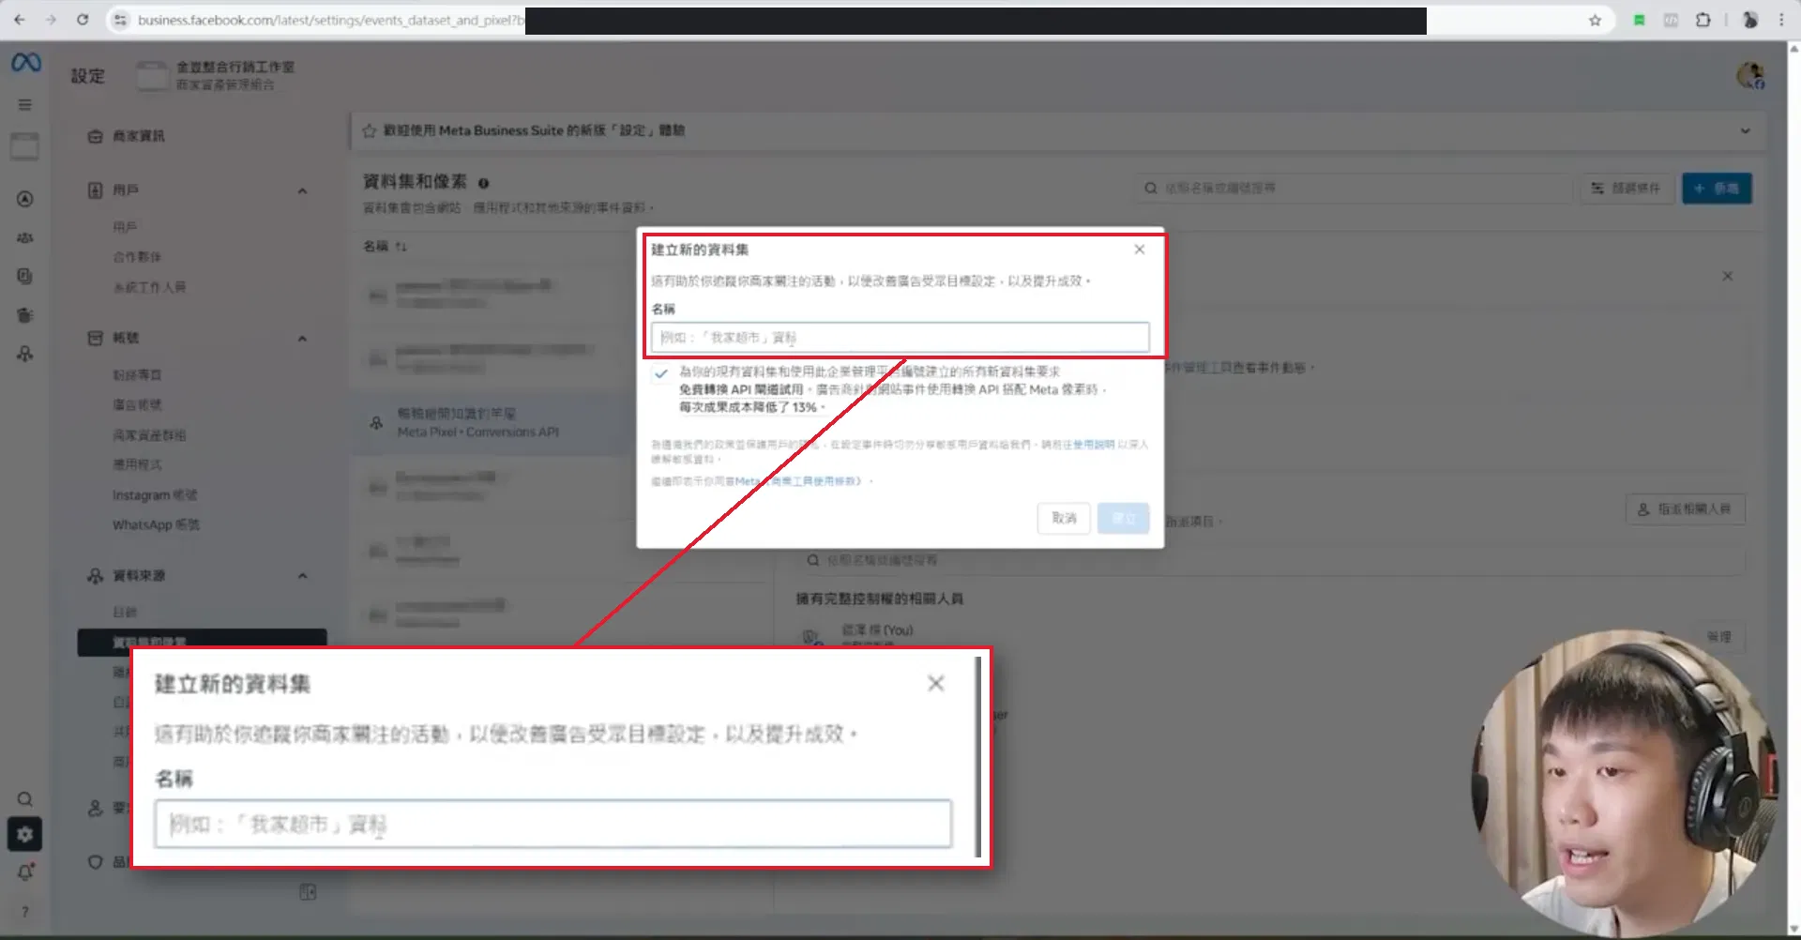Open the compass icon in left rail
Viewport: 1801px width, 940px height.
(x=25, y=199)
